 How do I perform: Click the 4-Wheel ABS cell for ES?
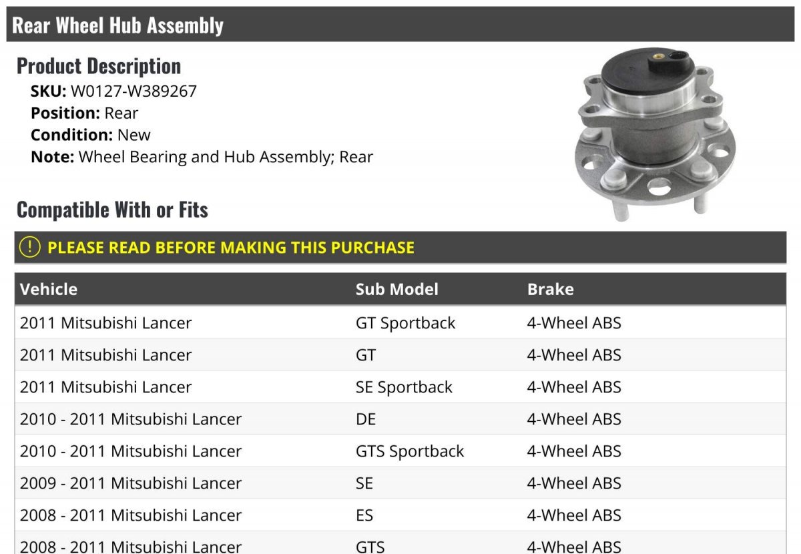574,515
